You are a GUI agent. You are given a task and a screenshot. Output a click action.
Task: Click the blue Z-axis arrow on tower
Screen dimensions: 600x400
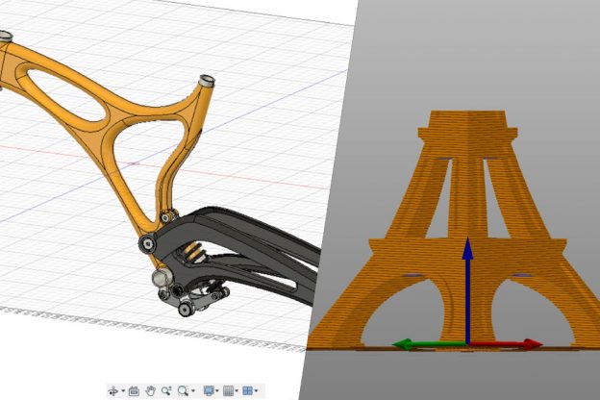point(467,291)
